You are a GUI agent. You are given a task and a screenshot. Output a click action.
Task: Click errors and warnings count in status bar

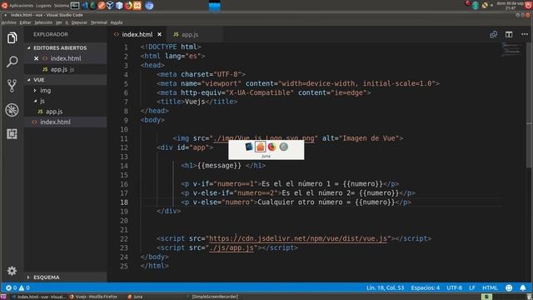(x=17, y=287)
